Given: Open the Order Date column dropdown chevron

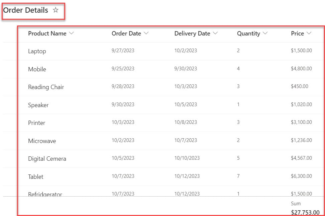Looking at the screenshot, I should 146,33.
